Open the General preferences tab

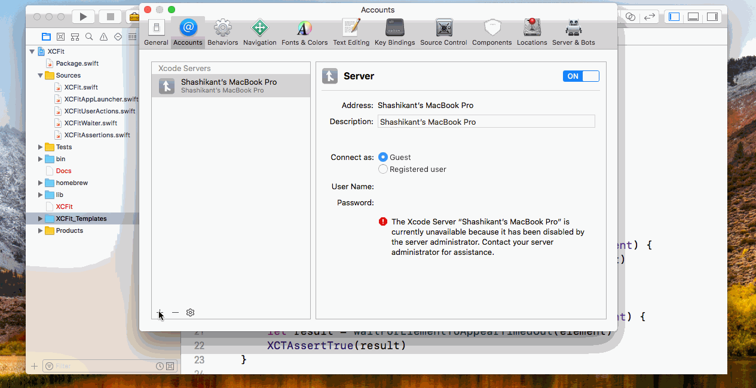[156, 33]
